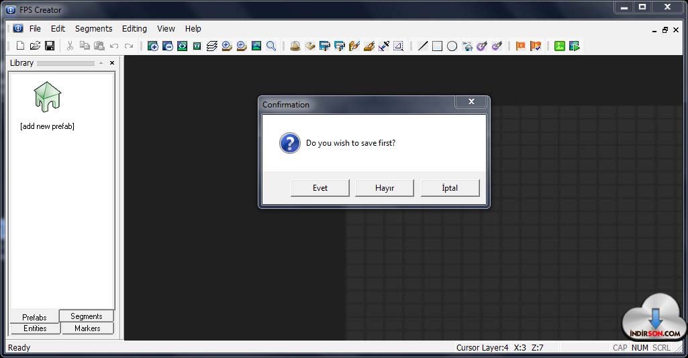This screenshot has width=688, height=358.
Task: Click the eyedropper picker tool icon
Action: 384,46
